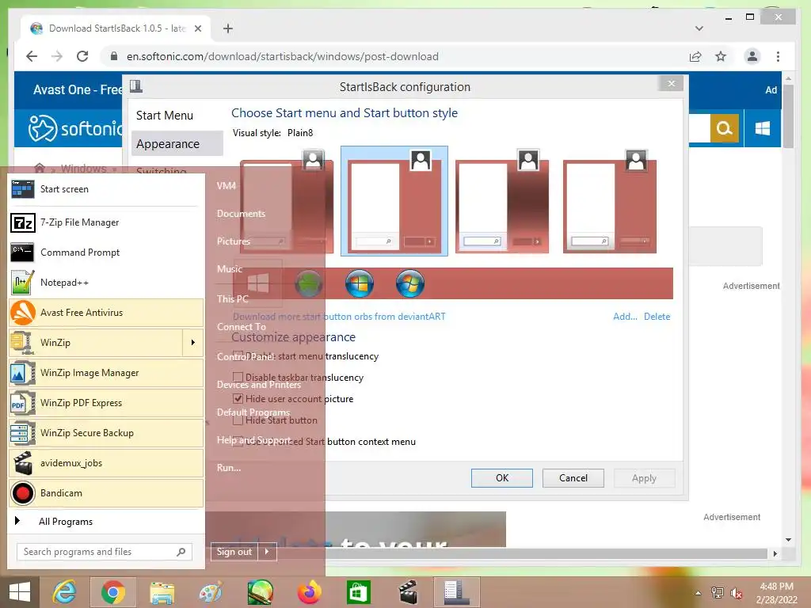Click the Cancel button
The width and height of the screenshot is (811, 608).
click(573, 477)
